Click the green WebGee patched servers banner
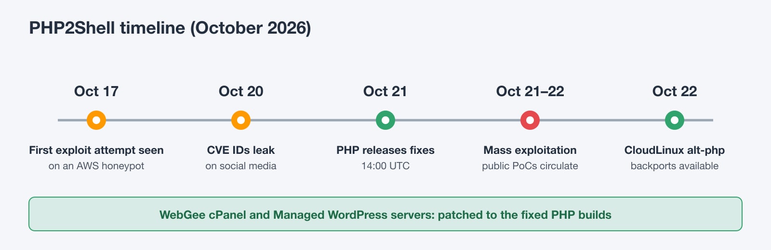 tap(385, 214)
